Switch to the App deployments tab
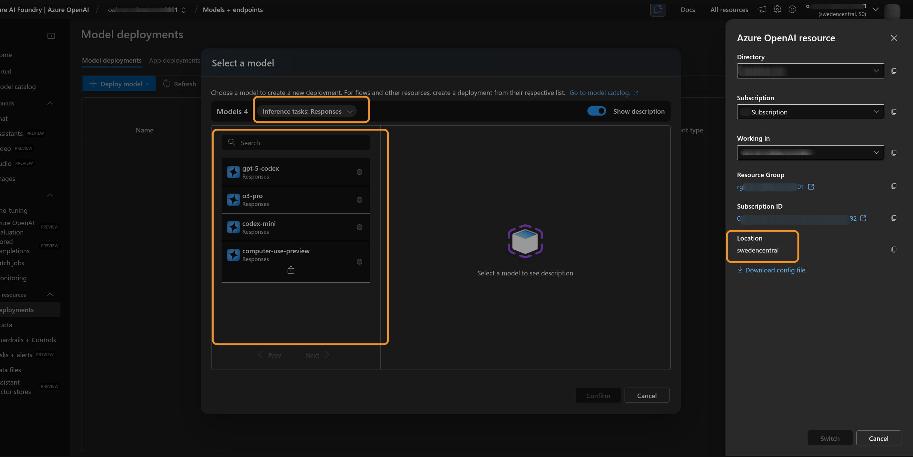Image resolution: width=913 pixels, height=457 pixels. 174,60
